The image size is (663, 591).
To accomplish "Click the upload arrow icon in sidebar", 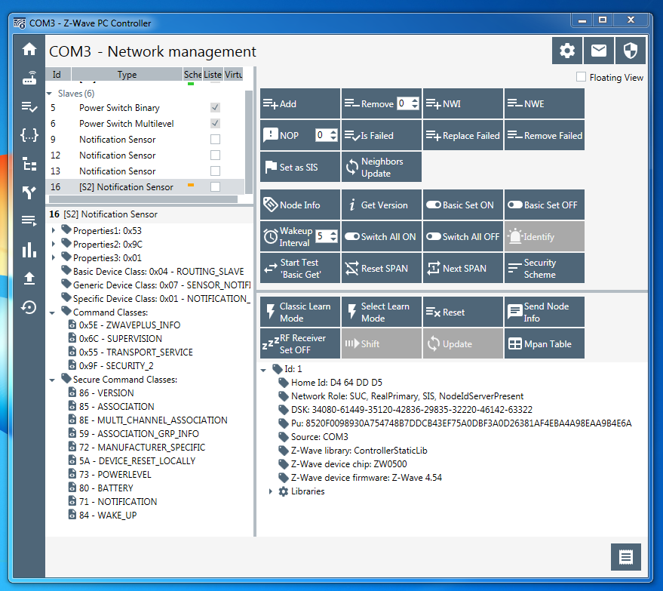I will pyautogui.click(x=29, y=279).
